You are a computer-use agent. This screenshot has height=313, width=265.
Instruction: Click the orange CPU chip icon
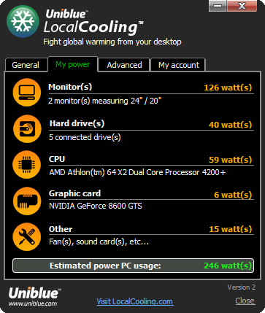pos(27,165)
